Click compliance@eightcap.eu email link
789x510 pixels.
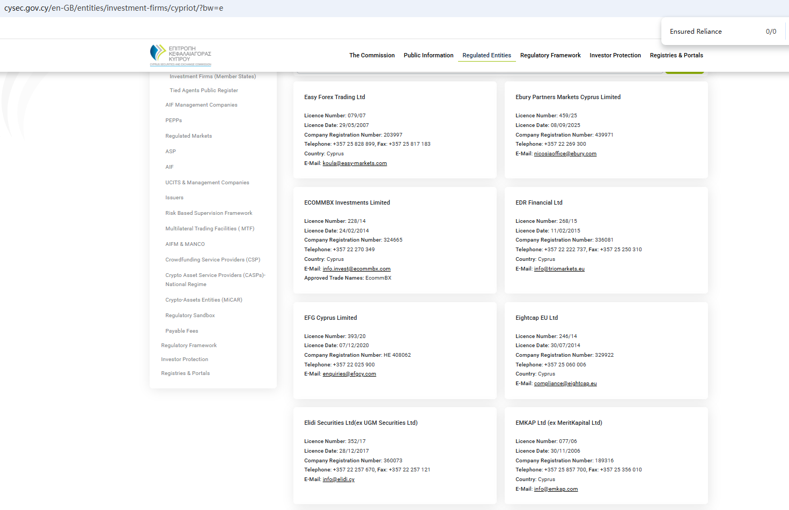[x=565, y=384]
